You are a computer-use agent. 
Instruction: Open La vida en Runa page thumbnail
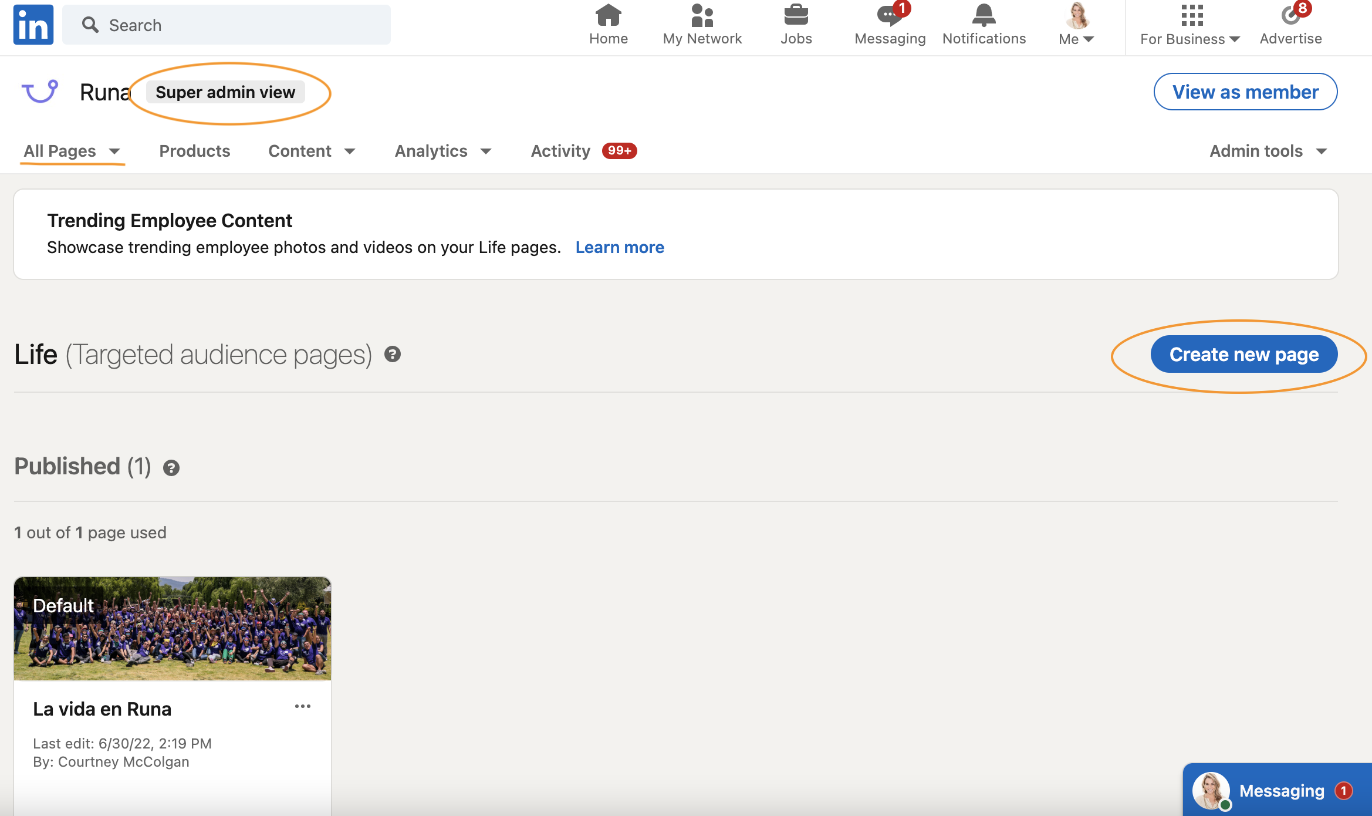(173, 628)
